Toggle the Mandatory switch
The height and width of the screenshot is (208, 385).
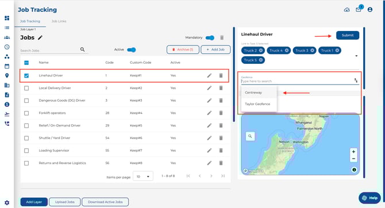click(210, 37)
